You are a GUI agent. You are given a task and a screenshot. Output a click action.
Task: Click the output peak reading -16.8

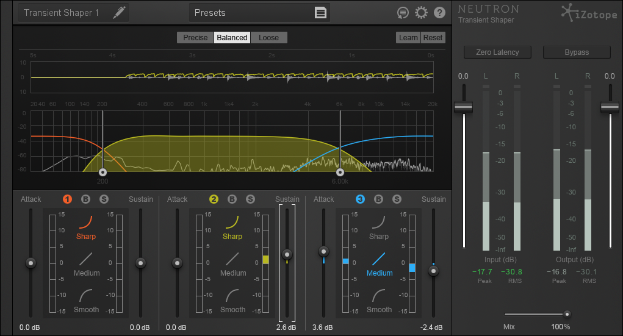click(x=556, y=271)
